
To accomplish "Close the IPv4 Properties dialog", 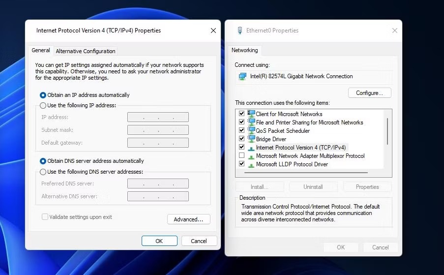I will pyautogui.click(x=213, y=31).
